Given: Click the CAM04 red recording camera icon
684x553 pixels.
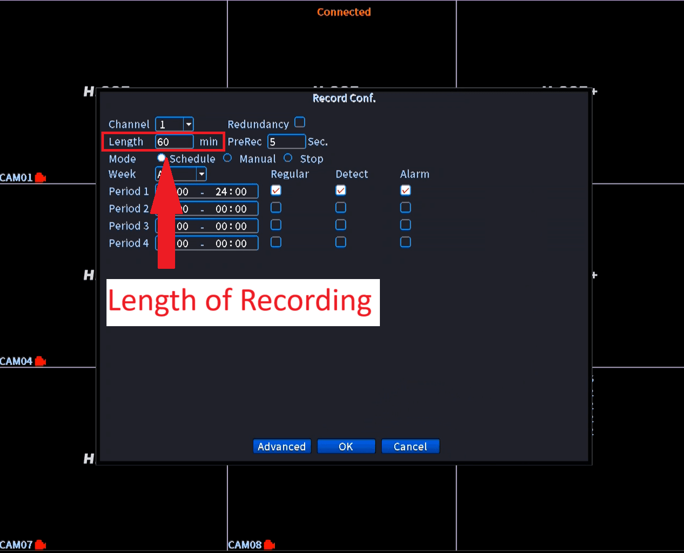Looking at the screenshot, I should tap(40, 361).
